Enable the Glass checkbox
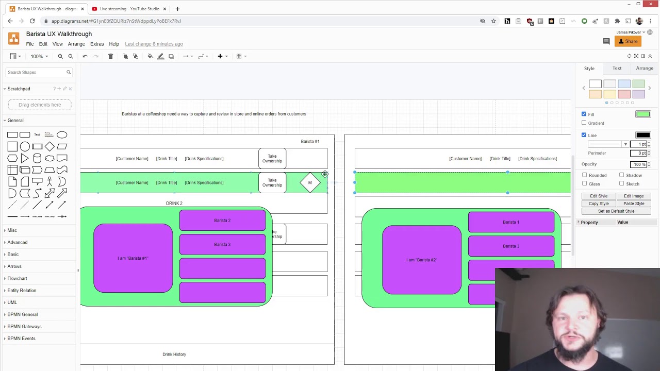The height and width of the screenshot is (371, 660). [x=584, y=183]
